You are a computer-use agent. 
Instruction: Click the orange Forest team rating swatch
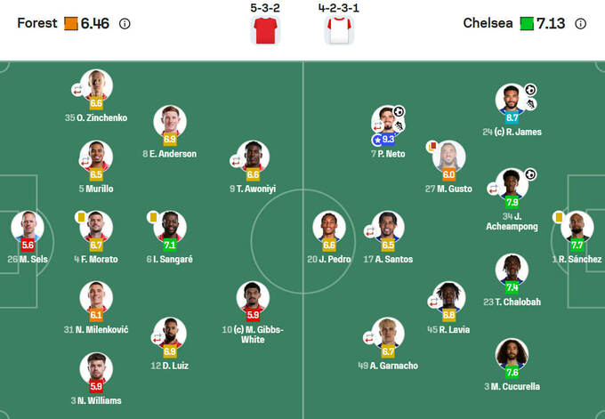click(69, 24)
